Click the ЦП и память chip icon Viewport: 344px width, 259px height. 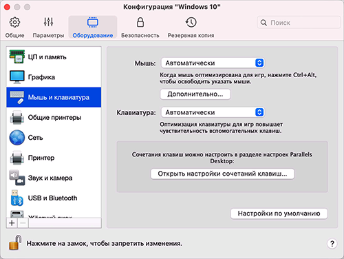click(17, 56)
